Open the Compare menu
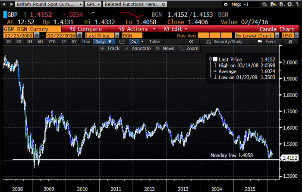The image size is (302, 192). pos(86,29)
